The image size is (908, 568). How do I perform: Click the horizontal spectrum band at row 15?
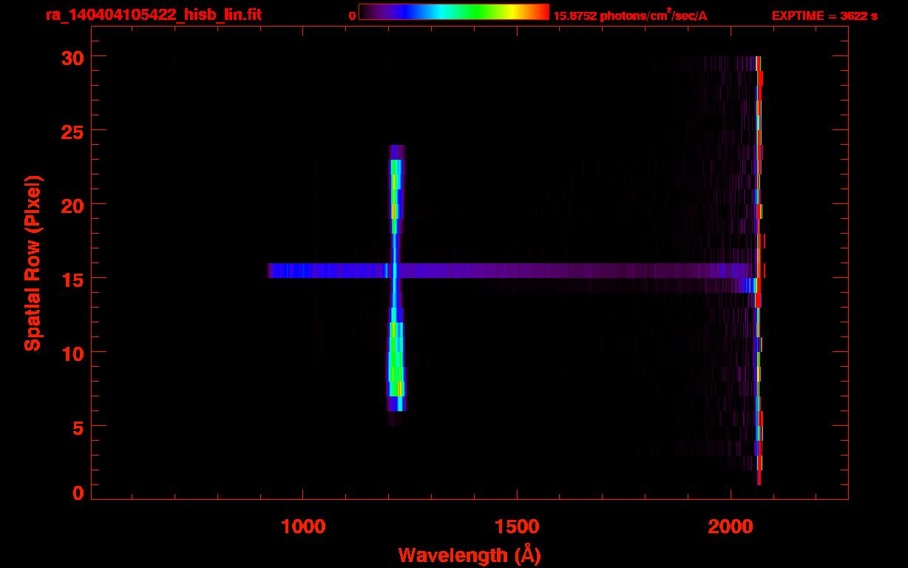coord(510,271)
